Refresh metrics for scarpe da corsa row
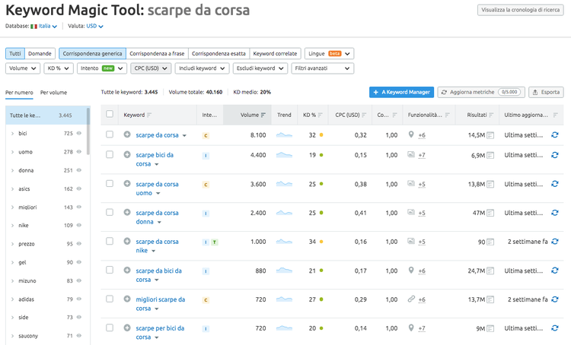 click(554, 135)
